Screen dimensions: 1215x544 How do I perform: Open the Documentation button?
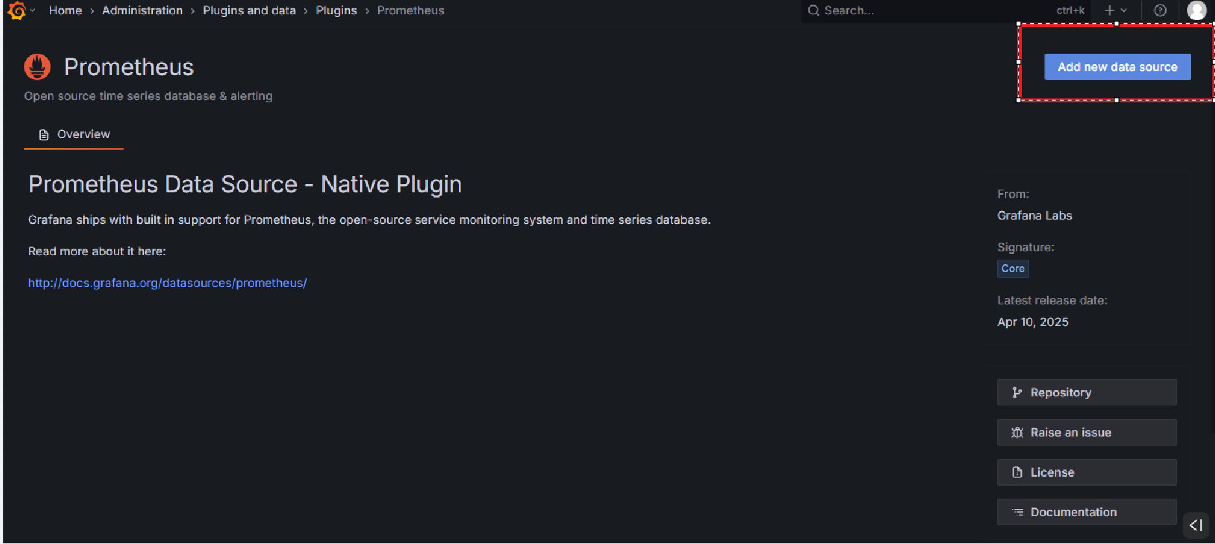(x=1087, y=512)
